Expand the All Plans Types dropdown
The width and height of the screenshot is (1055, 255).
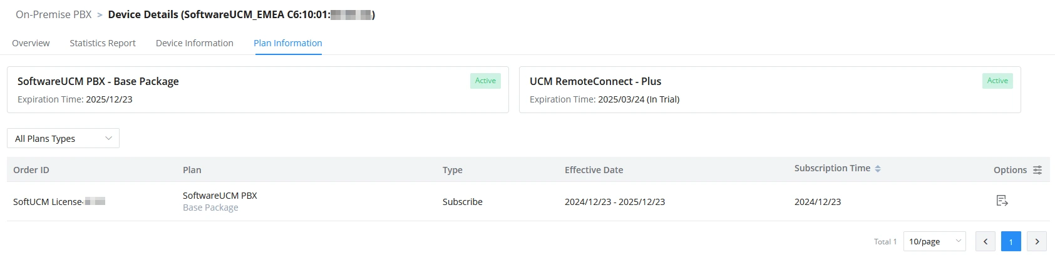[x=63, y=138]
